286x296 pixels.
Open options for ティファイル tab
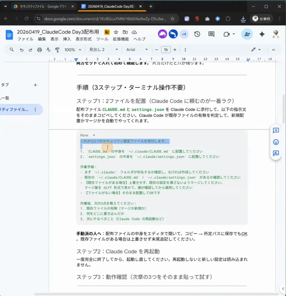tap(35, 109)
